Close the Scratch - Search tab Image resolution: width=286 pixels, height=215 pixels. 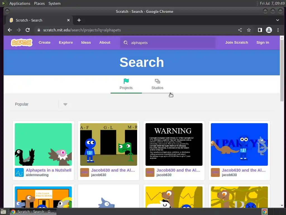[x=68, y=20]
